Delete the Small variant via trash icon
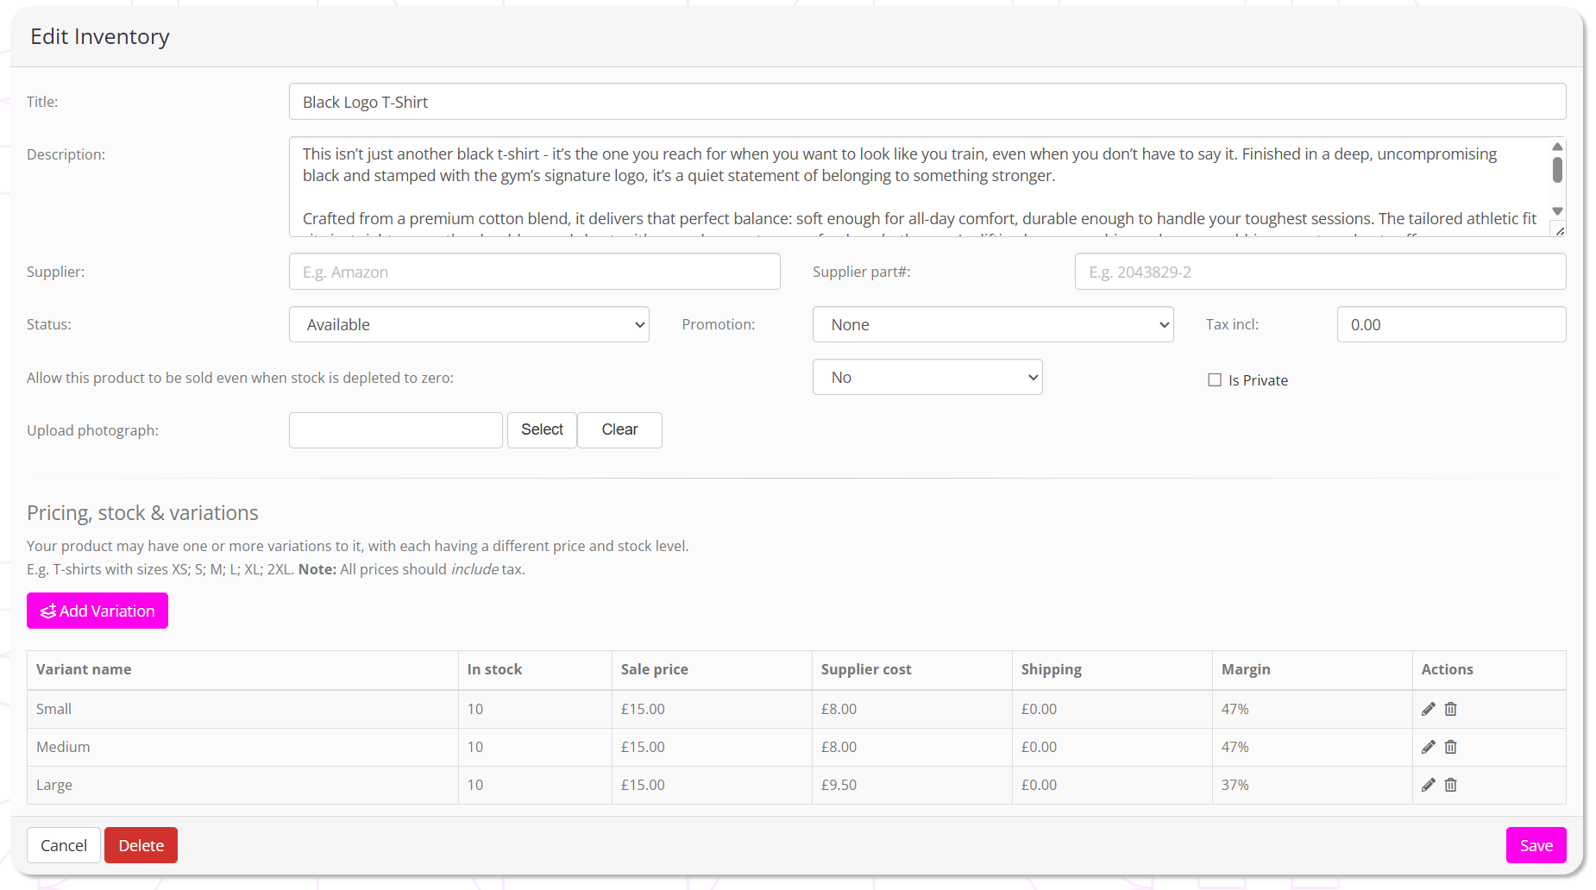The image size is (1596, 890). point(1451,709)
